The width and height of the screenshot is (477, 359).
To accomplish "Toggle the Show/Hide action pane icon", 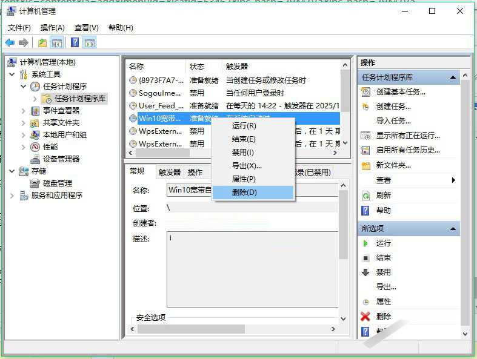I will [90, 42].
